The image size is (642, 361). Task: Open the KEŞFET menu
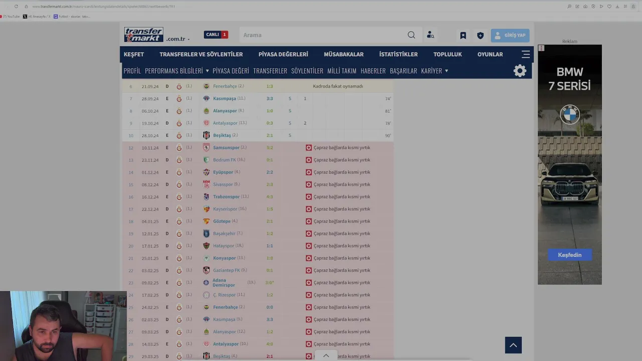click(134, 54)
